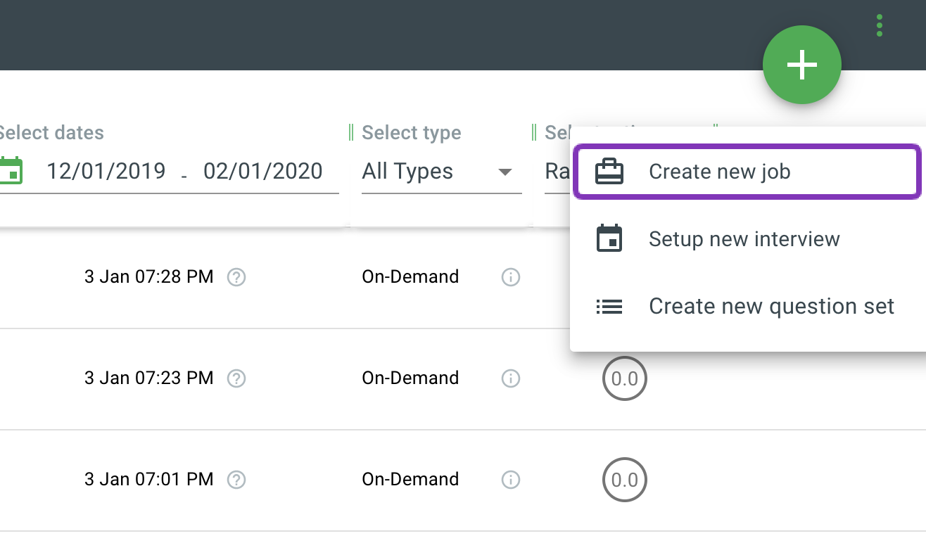The image size is (926, 543).
Task: Click help icon beside 07:01 PM
Action: click(236, 480)
